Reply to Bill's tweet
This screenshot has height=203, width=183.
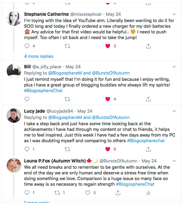tap(27, 99)
